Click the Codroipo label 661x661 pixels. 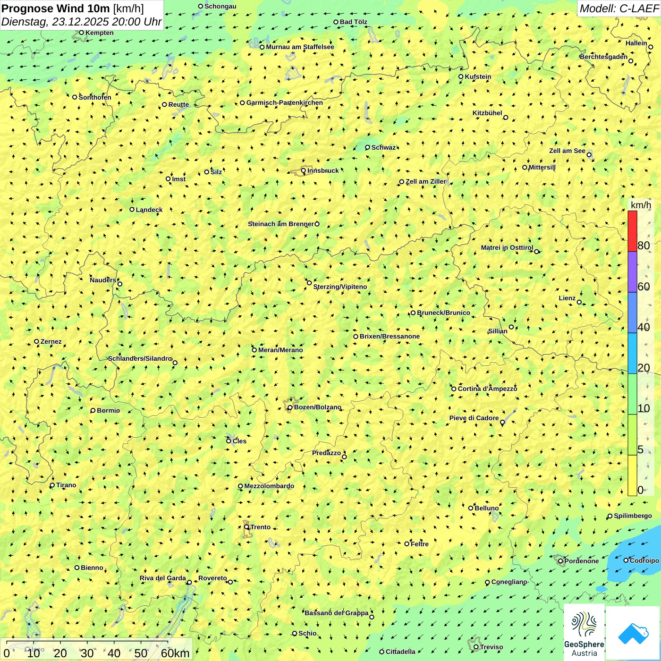644,560
